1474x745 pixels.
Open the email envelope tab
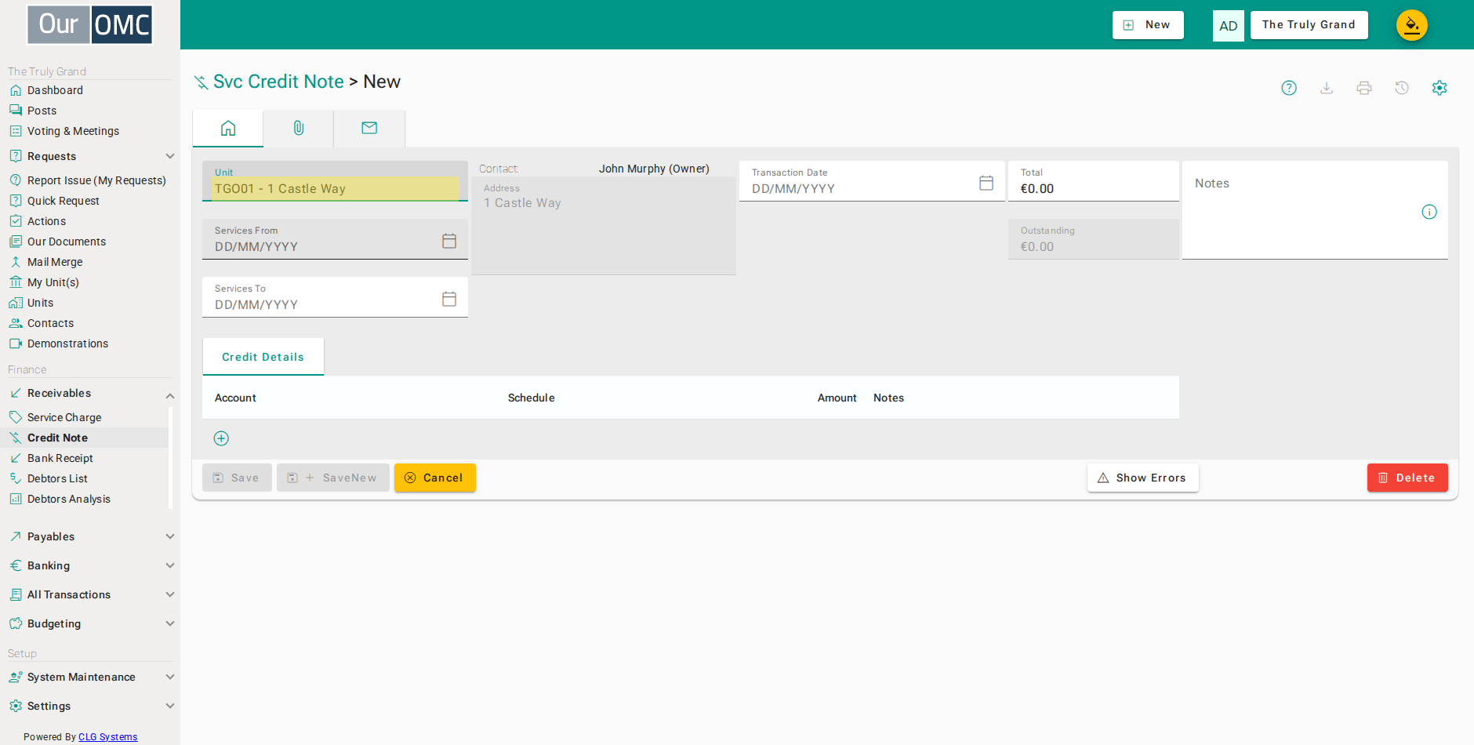(369, 128)
